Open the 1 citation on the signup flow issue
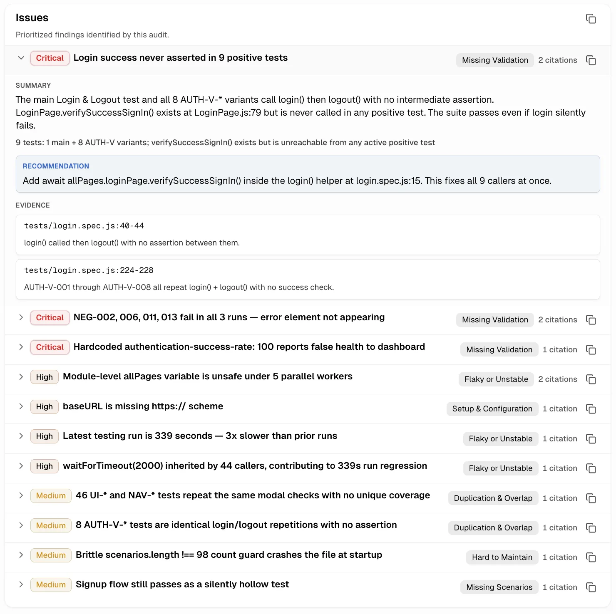616x614 pixels. (x=559, y=587)
